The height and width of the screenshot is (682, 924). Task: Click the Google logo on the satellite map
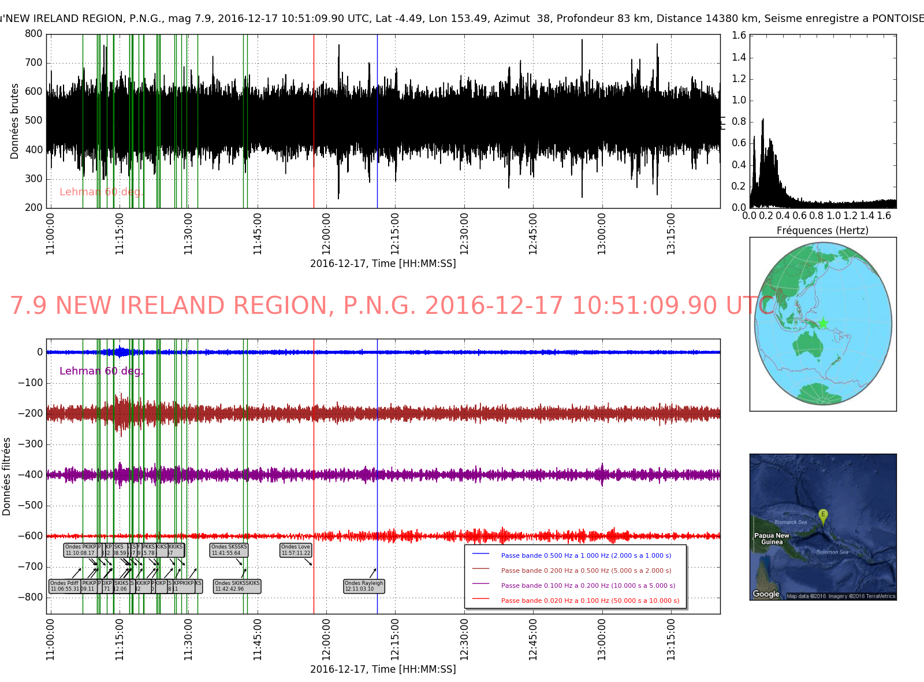(766, 594)
